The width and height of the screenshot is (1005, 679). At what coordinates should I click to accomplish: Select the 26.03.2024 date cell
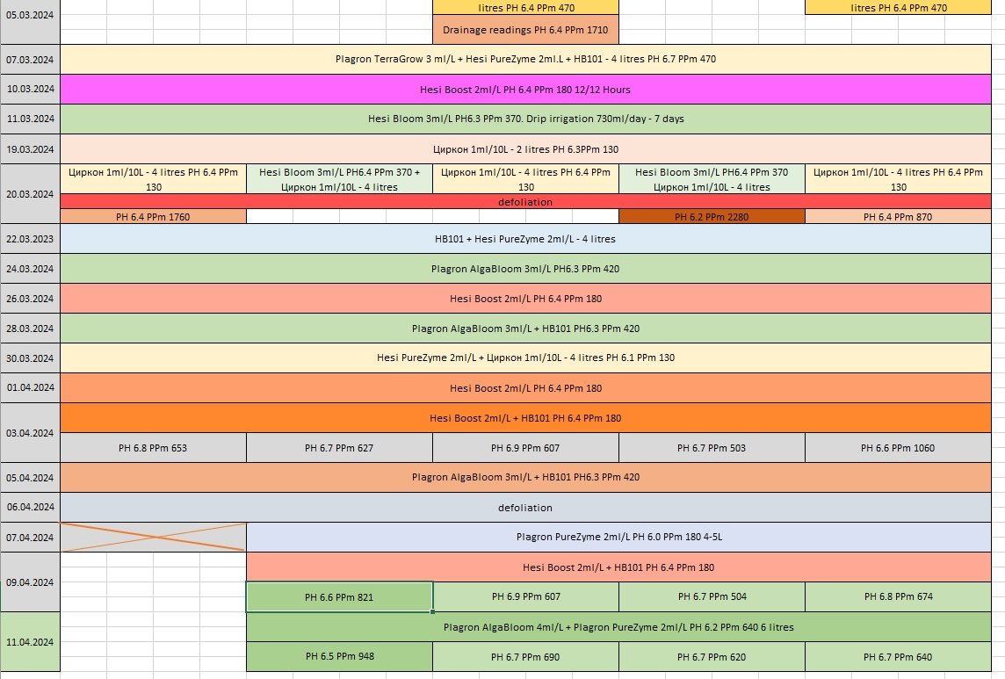click(x=30, y=299)
